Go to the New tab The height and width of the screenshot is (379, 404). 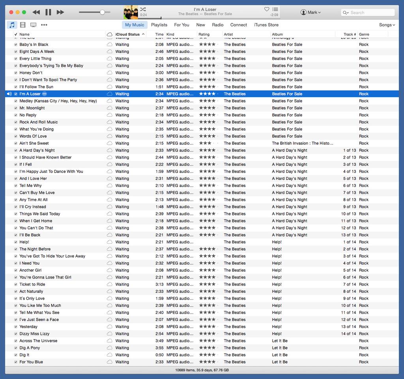[200, 25]
